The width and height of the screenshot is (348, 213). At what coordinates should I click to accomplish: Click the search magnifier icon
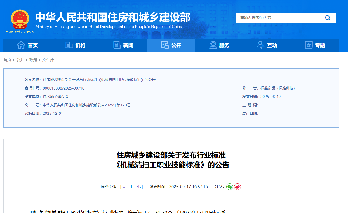click(x=328, y=17)
